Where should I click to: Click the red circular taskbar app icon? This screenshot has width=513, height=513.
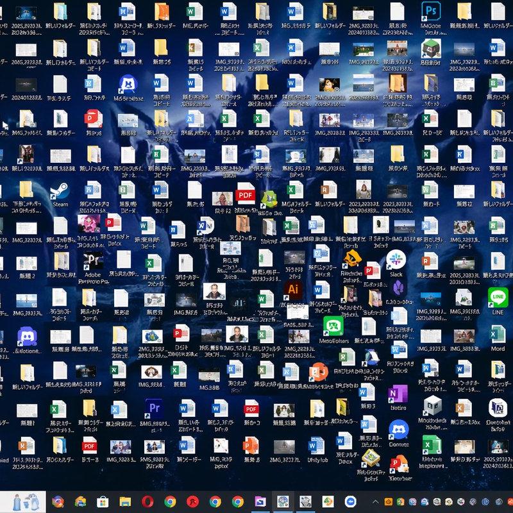(x=193, y=501)
